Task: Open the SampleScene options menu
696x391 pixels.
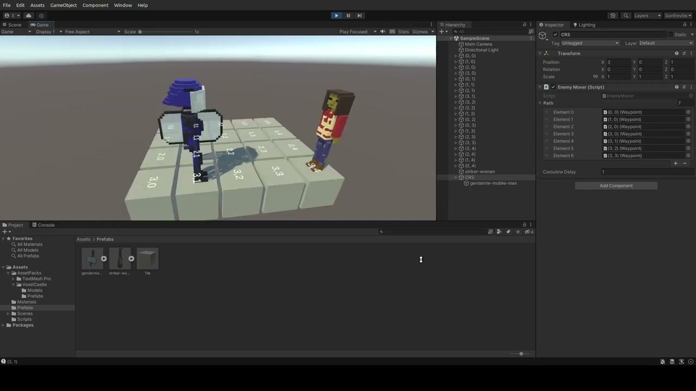Action: [x=531, y=39]
